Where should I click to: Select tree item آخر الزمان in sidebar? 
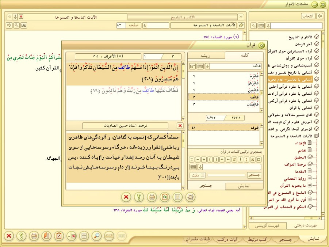(x=303, y=44)
